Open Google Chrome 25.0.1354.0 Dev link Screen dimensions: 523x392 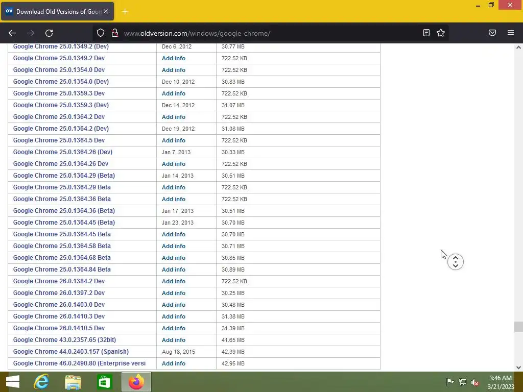coord(59,69)
